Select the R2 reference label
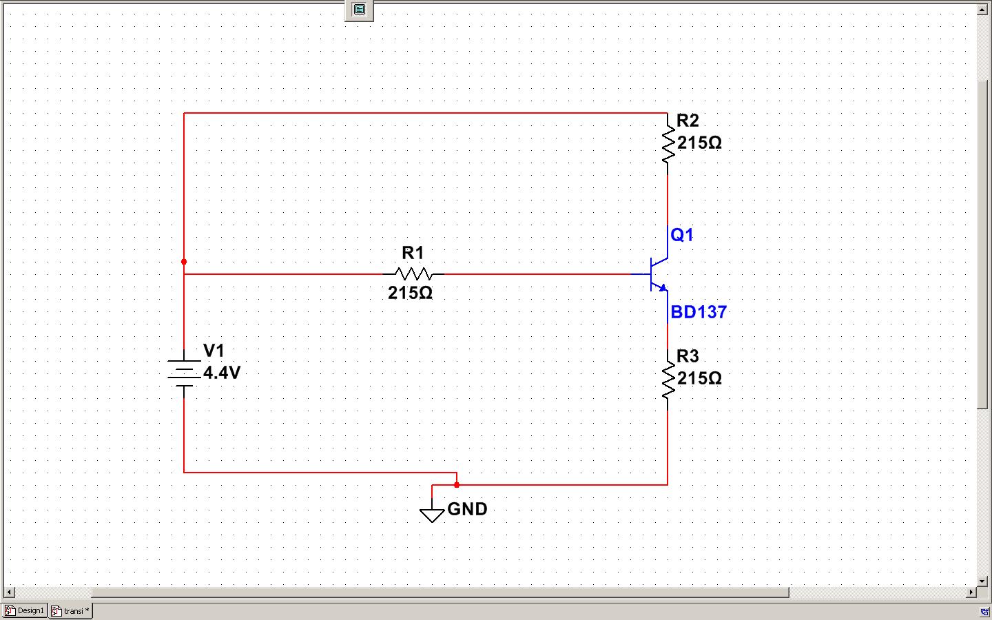The width and height of the screenshot is (992, 620). pos(688,121)
